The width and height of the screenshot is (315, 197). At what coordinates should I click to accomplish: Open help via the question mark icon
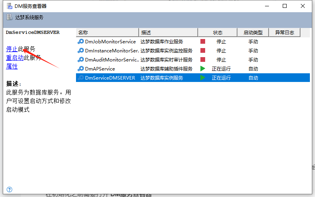coord(9,190)
